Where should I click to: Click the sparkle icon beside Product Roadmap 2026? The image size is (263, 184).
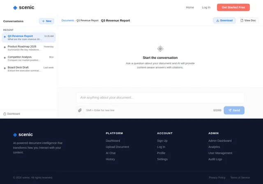(5, 47)
